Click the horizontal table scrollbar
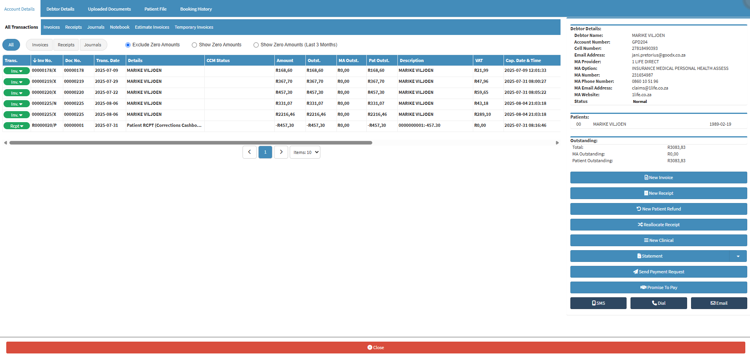 click(191, 143)
